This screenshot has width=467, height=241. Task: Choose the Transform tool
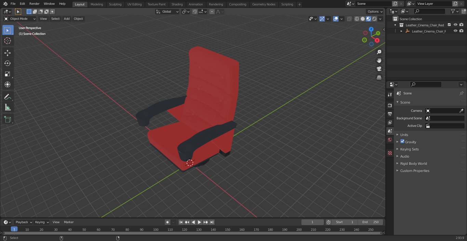[8, 84]
